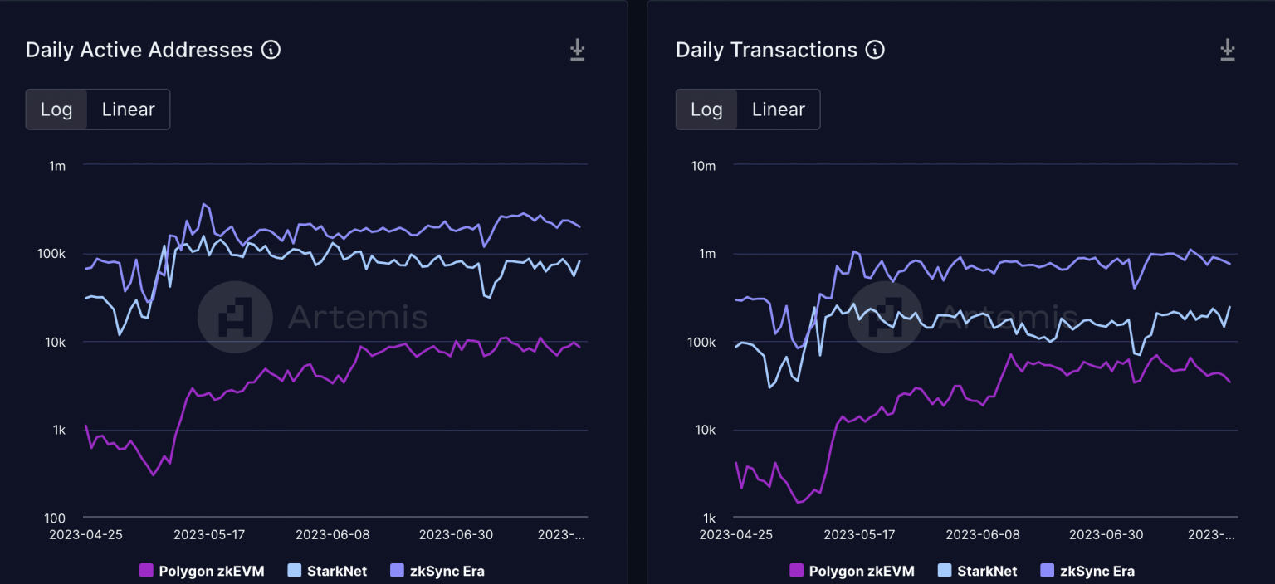Click the Daily Active Addresses title
The width and height of the screenshot is (1275, 584).
[x=139, y=50]
